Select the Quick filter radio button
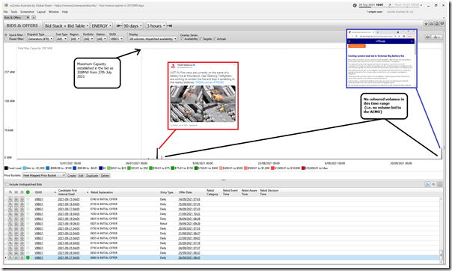Screen dimensions: 452x271 (6, 35)
